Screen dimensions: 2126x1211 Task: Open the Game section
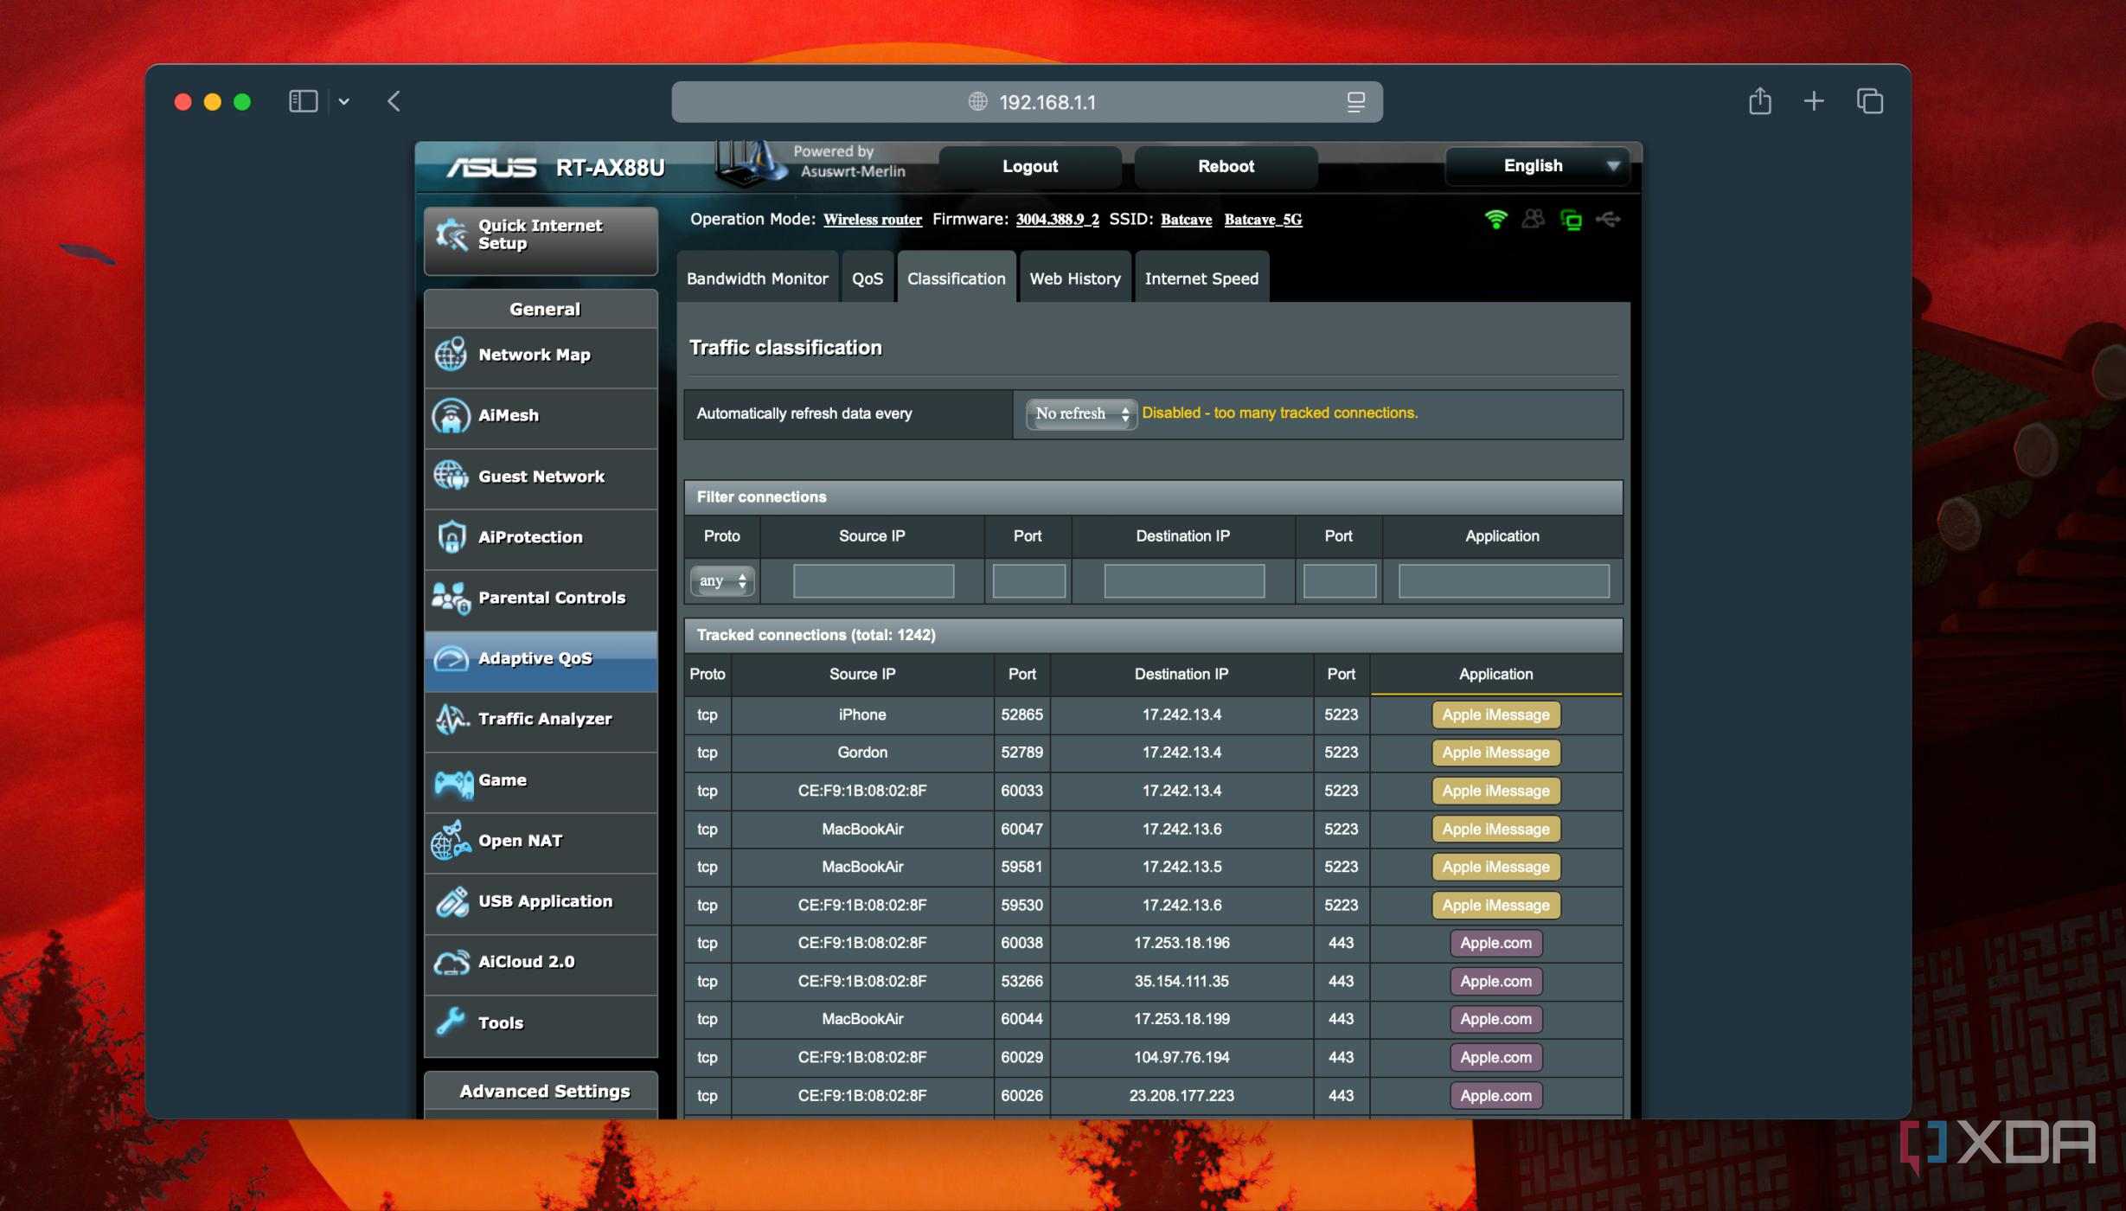pos(541,780)
